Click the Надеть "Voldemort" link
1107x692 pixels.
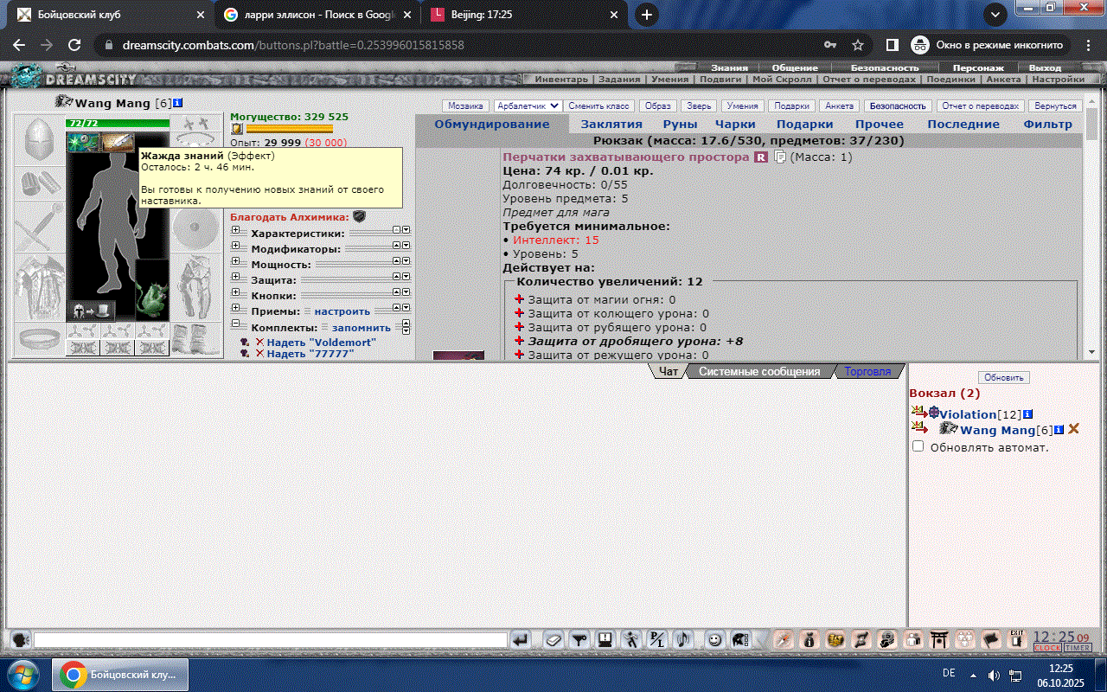(x=321, y=343)
